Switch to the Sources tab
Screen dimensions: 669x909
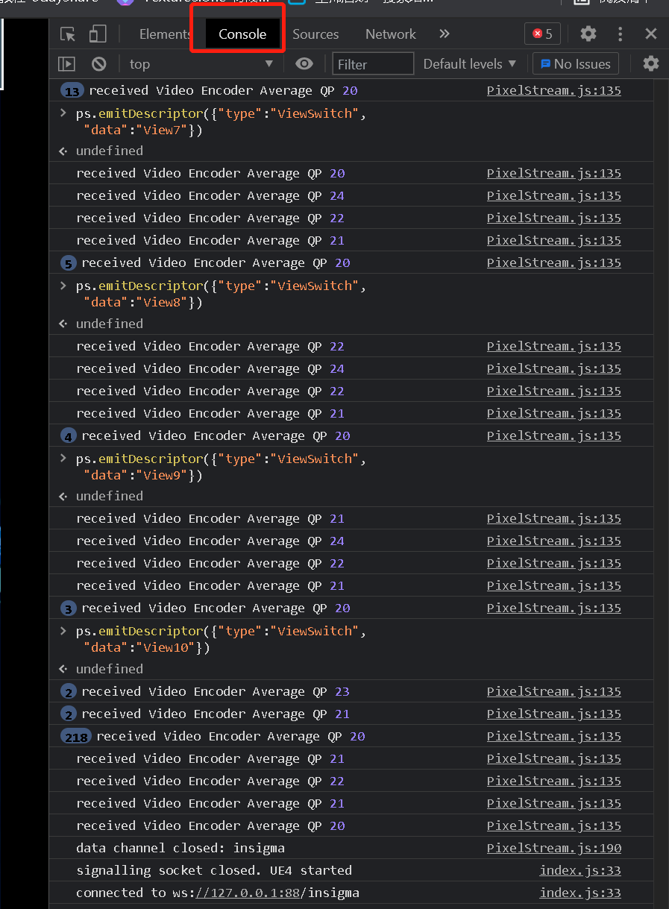point(315,34)
